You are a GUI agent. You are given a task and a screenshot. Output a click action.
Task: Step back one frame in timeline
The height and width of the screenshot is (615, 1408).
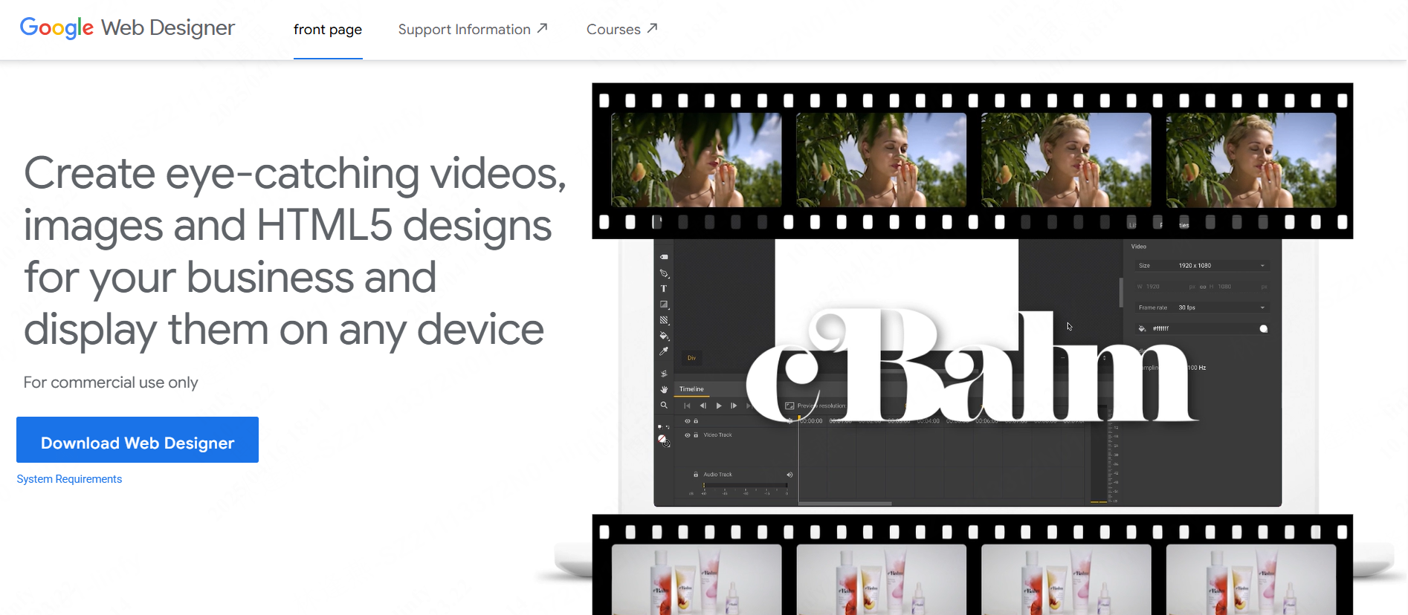(703, 406)
